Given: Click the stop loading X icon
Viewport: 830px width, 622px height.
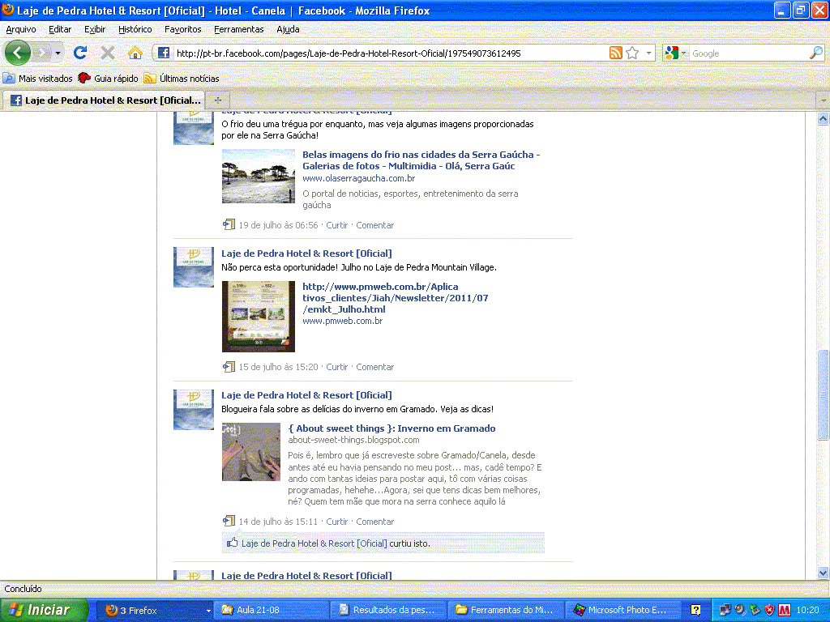Looking at the screenshot, I should click(x=108, y=53).
